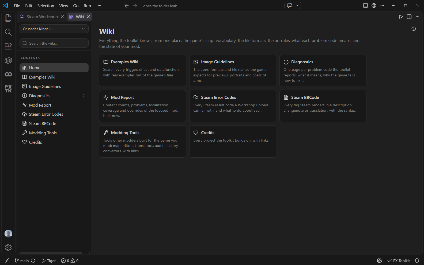
Task: Click the globe icon in title bar
Action: pos(374,6)
